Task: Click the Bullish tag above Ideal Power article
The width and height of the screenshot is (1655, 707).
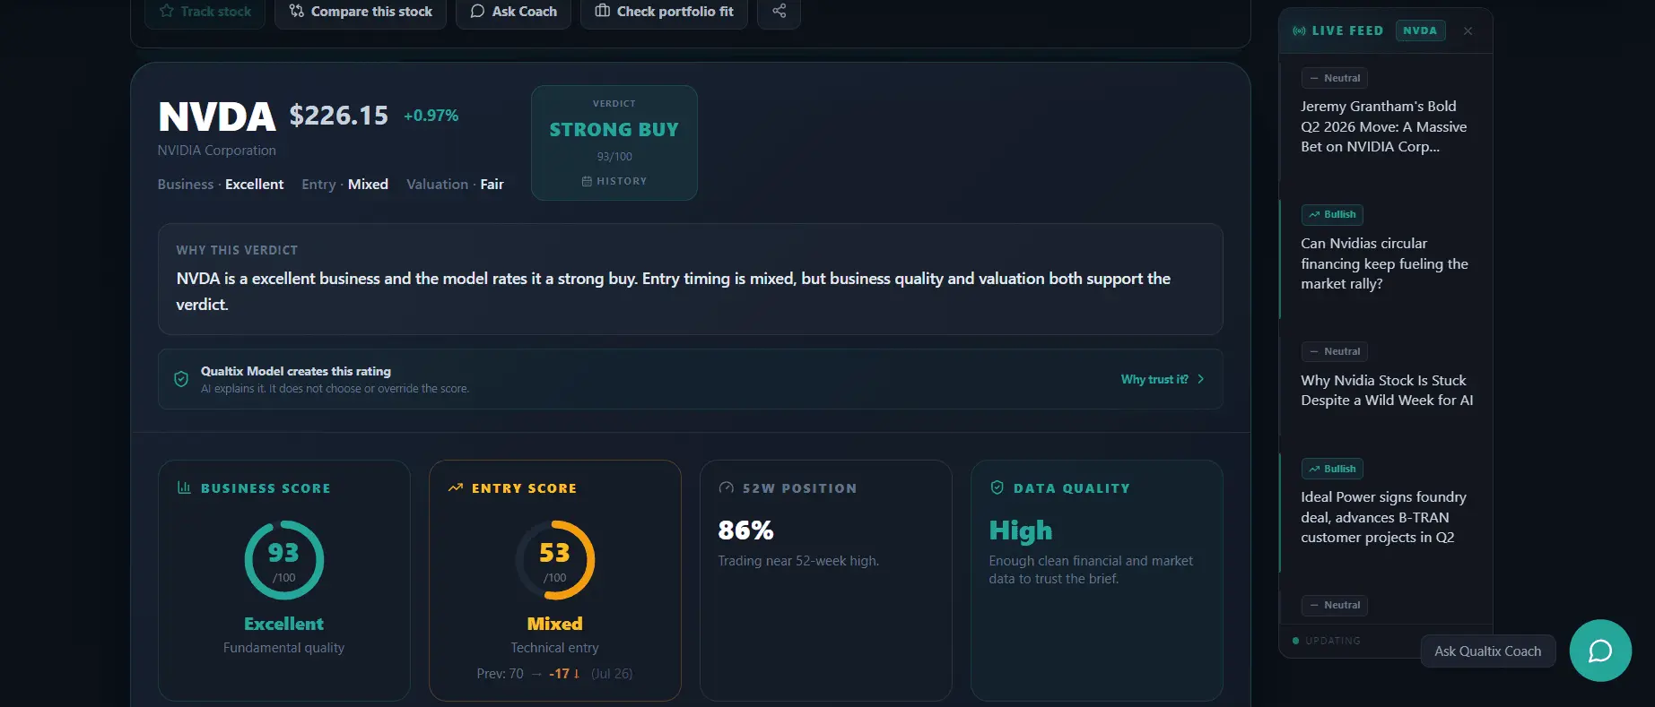Action: pyautogui.click(x=1332, y=469)
